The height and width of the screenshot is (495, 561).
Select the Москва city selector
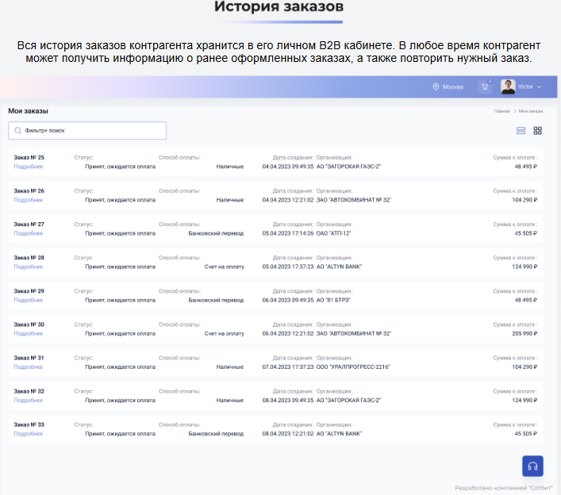coord(452,86)
